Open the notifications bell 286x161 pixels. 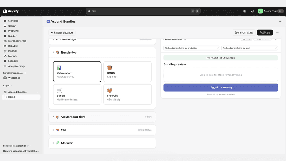252,11
